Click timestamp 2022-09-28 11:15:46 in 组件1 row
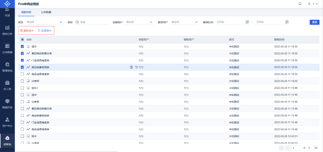The height and width of the screenshot is (152, 323). pos(286,88)
